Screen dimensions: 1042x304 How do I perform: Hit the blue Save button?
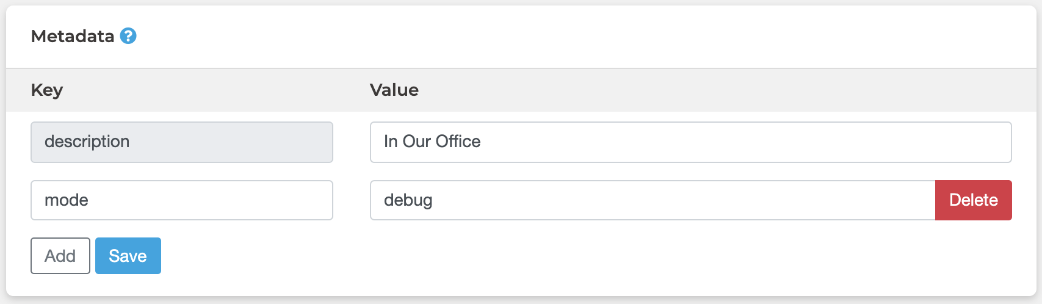click(128, 256)
